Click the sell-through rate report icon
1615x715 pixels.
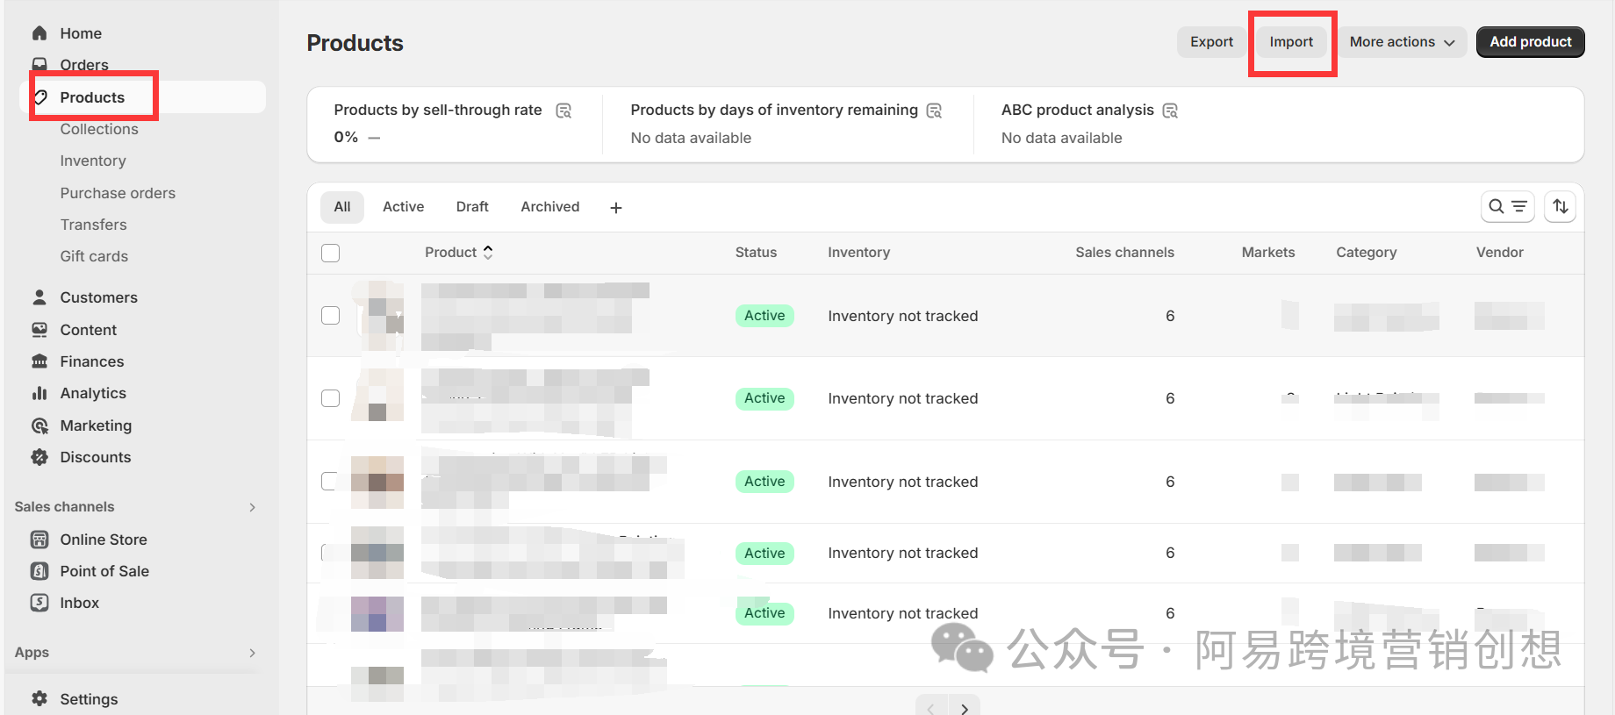(x=563, y=111)
